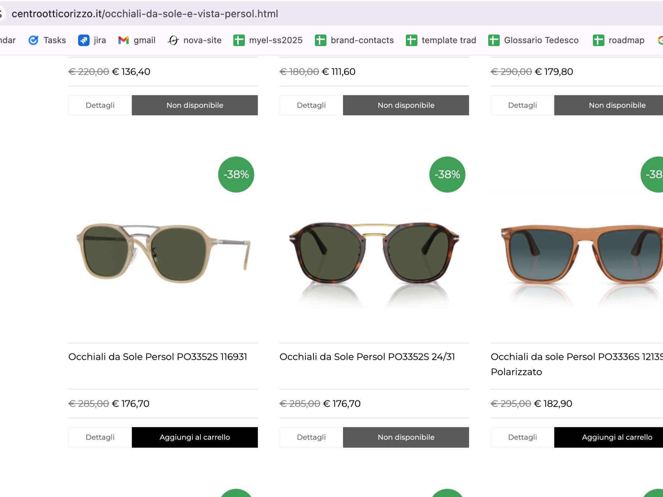Screen dimensions: 663x497
Task: Open Dettagli for Persol PO3352S 24/31
Action: point(311,437)
